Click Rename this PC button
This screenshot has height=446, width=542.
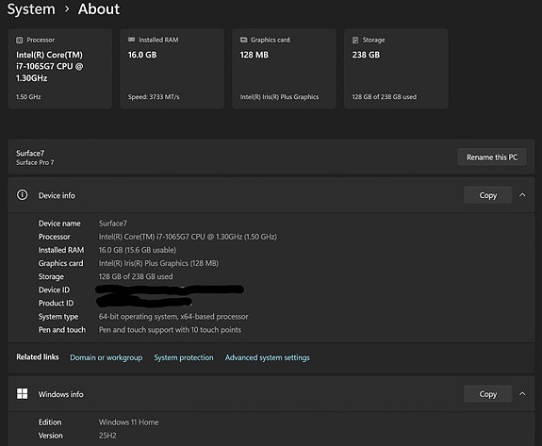point(492,157)
